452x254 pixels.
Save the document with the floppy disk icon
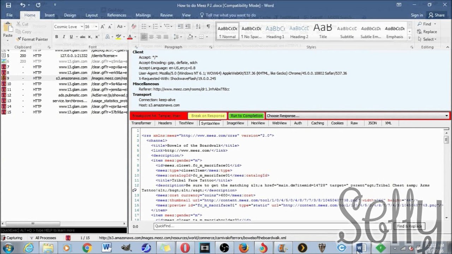[x=8, y=5]
